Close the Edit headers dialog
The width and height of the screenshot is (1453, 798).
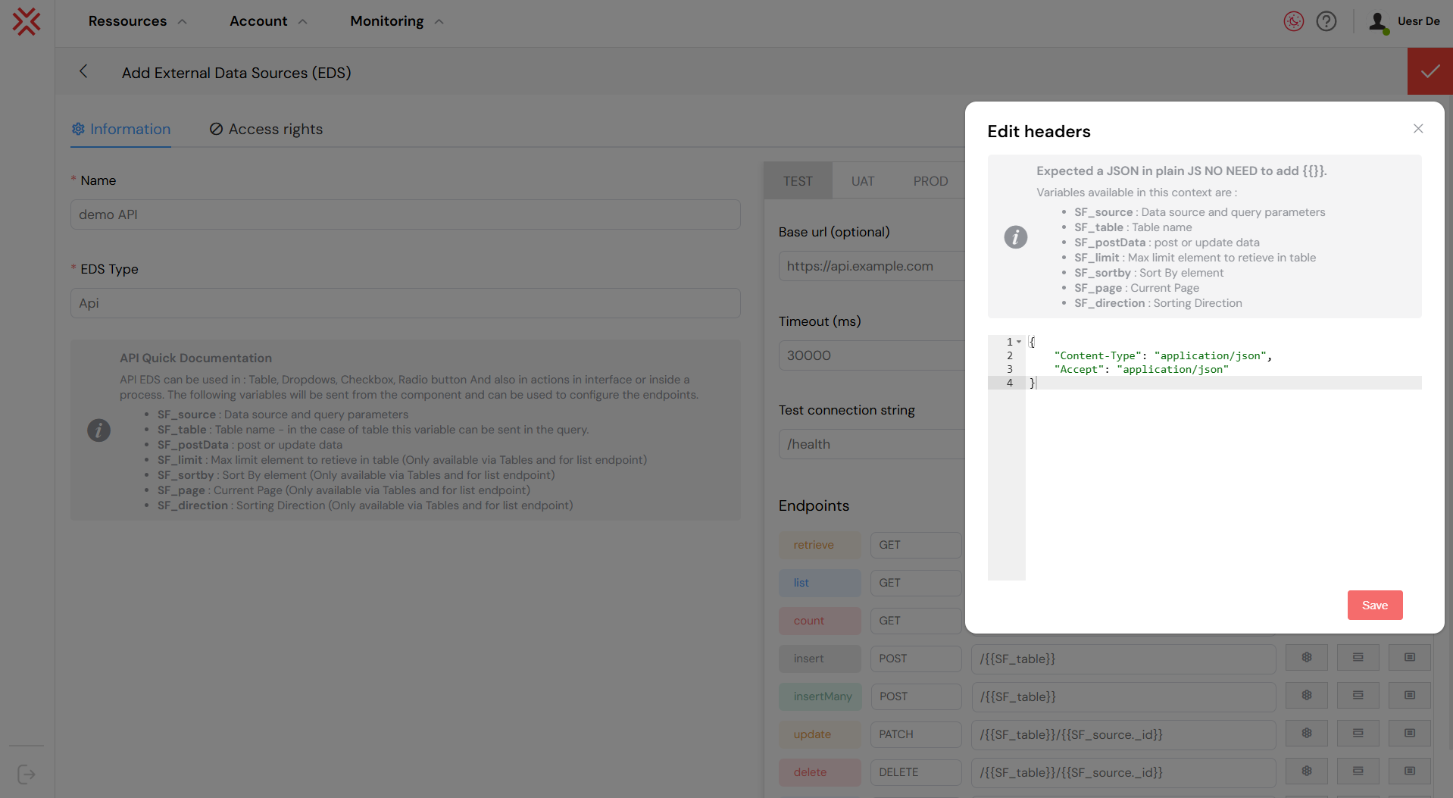(1418, 129)
